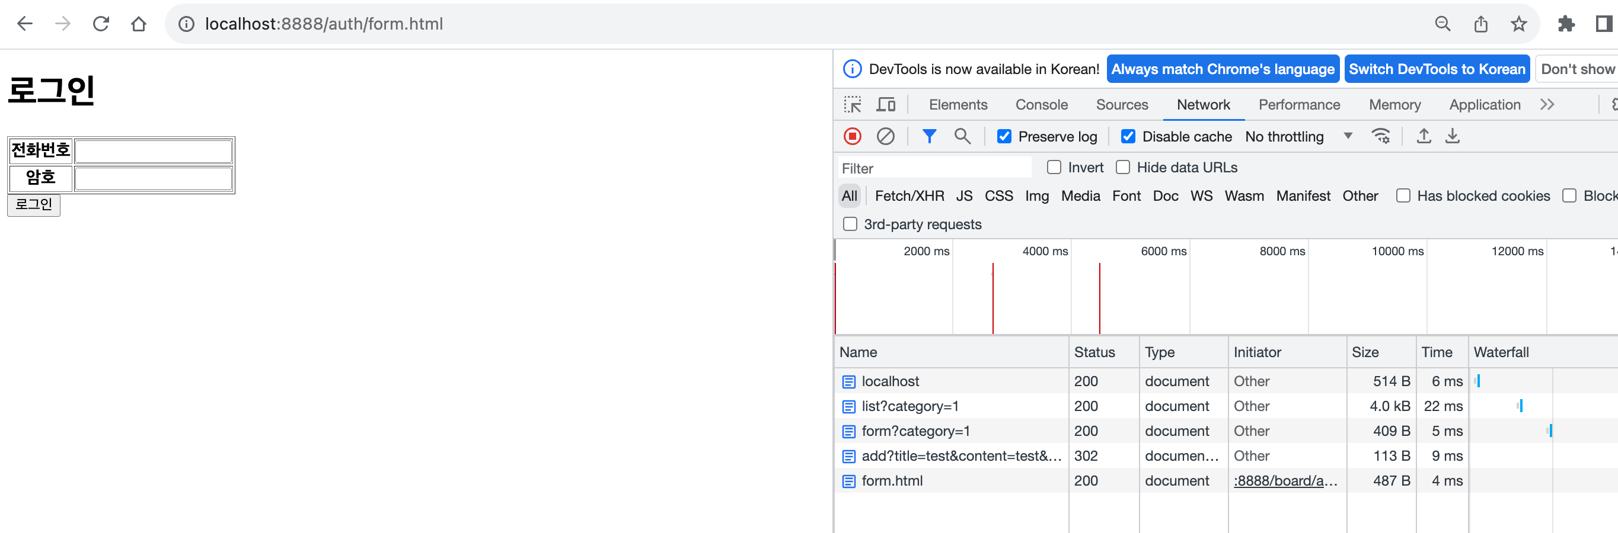Share this page using the share icon
Screen dimensions: 1618x533
pos(1481,24)
